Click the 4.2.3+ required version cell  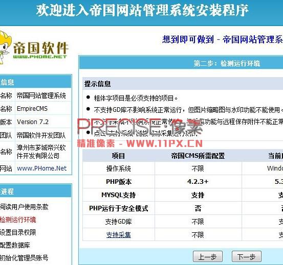pyautogui.click(x=198, y=181)
